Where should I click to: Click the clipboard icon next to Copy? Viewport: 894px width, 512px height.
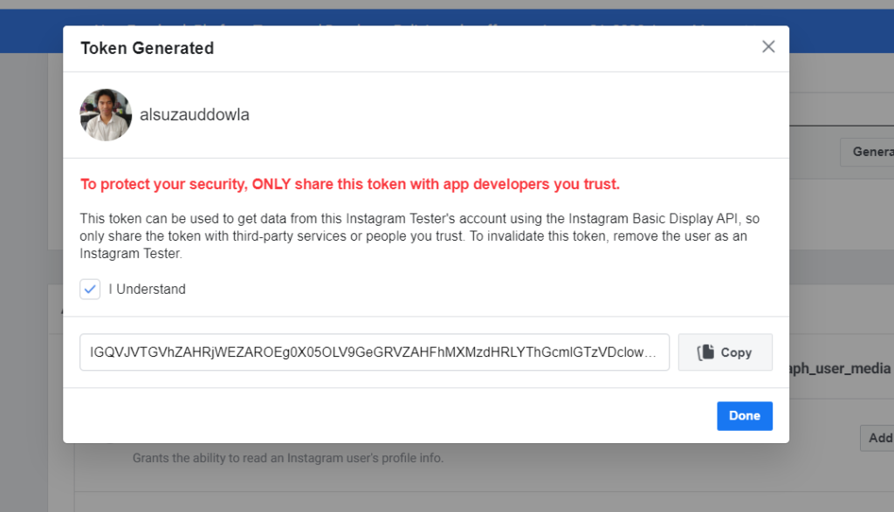(x=705, y=352)
